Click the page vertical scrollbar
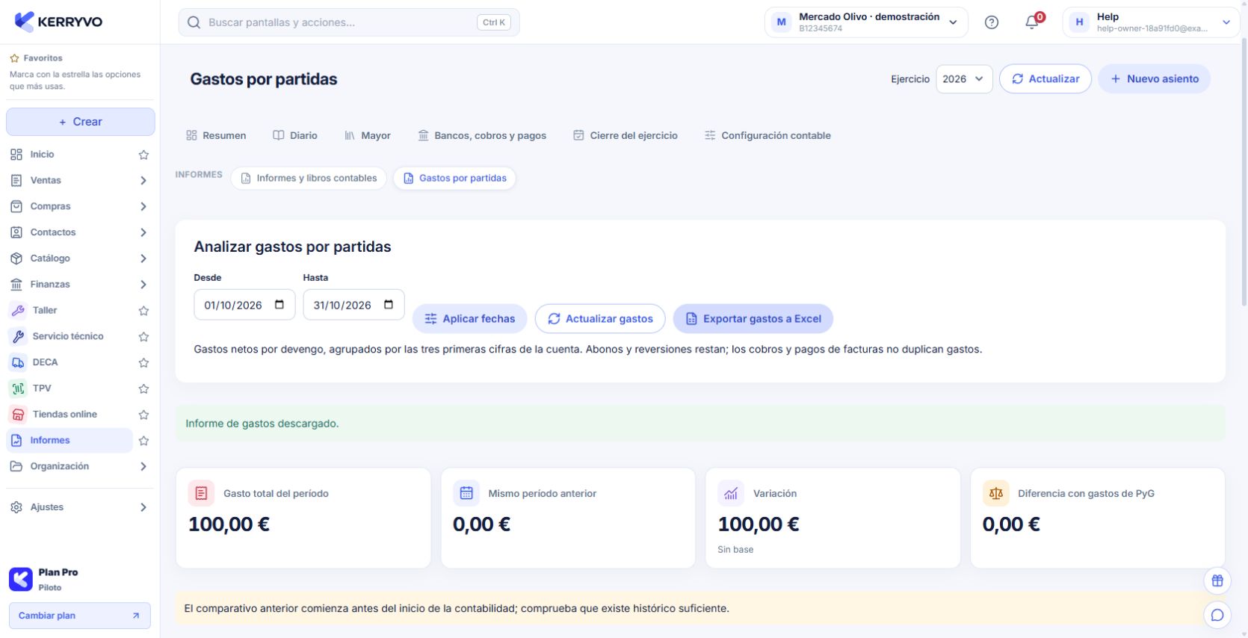This screenshot has width=1248, height=638. (1244, 172)
